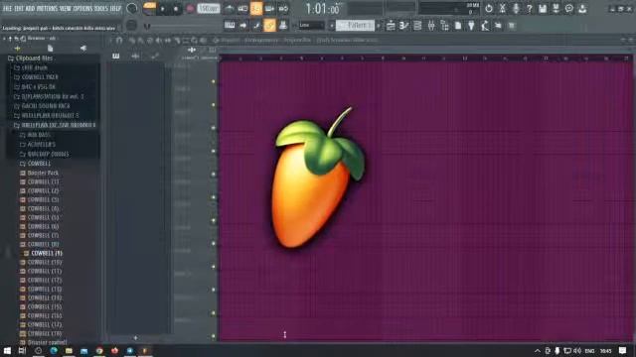Open the View mixer shortcut icon
Viewport: 636px width, 357px height.
(431, 26)
